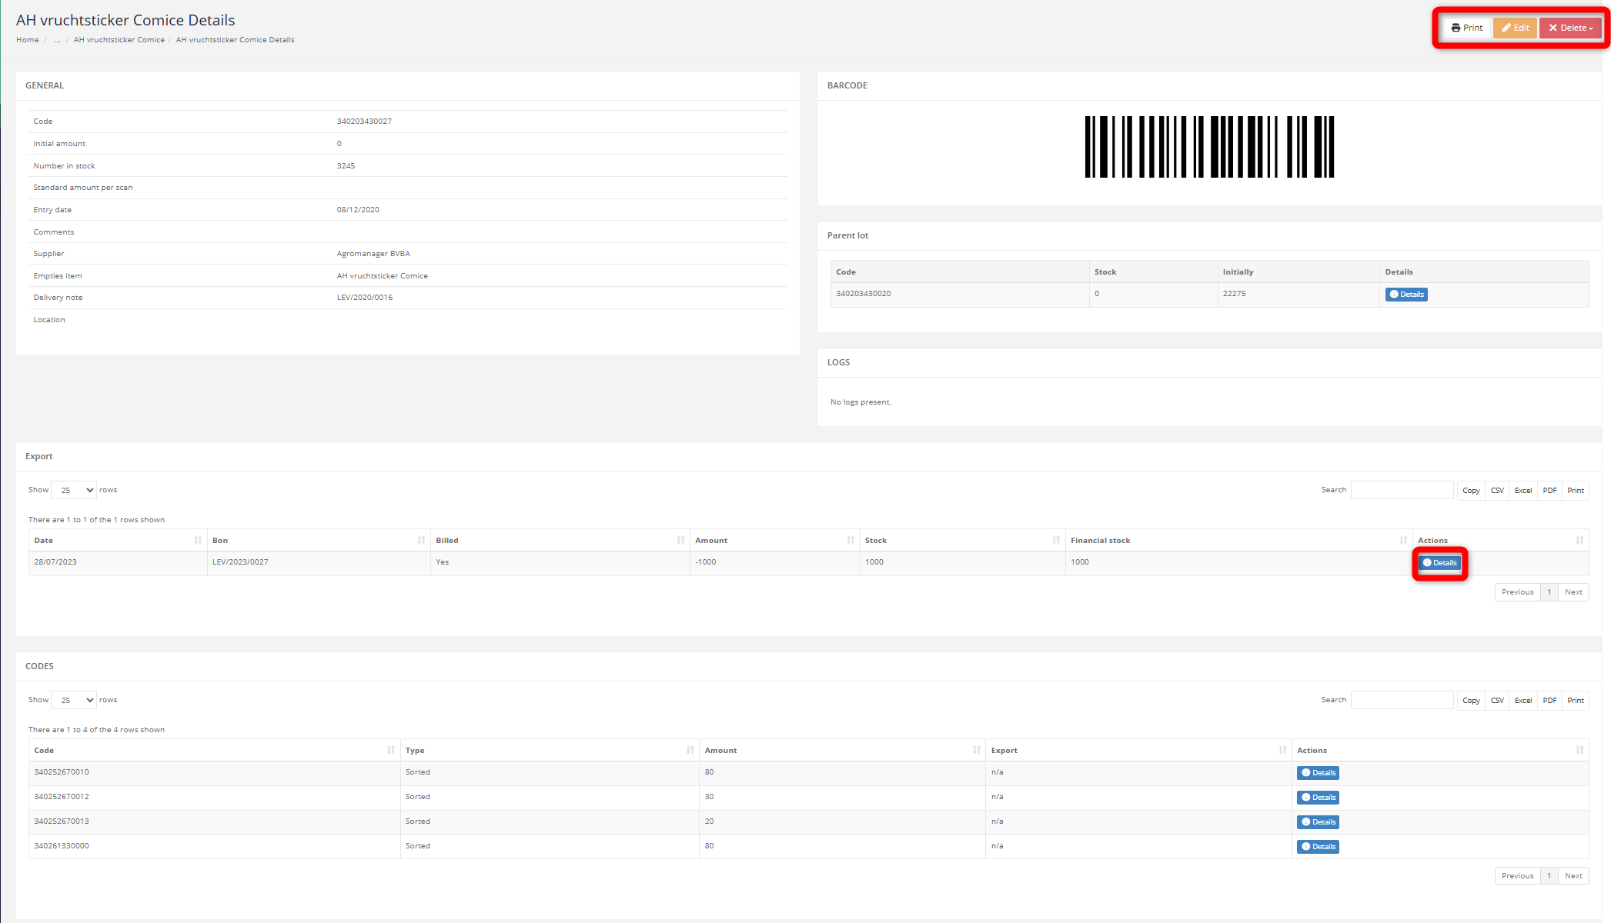The image size is (1611, 923).
Task: Click lot code 340203430027 value
Action: (364, 122)
